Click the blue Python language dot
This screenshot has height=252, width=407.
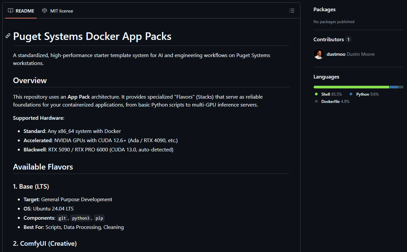(x=351, y=94)
